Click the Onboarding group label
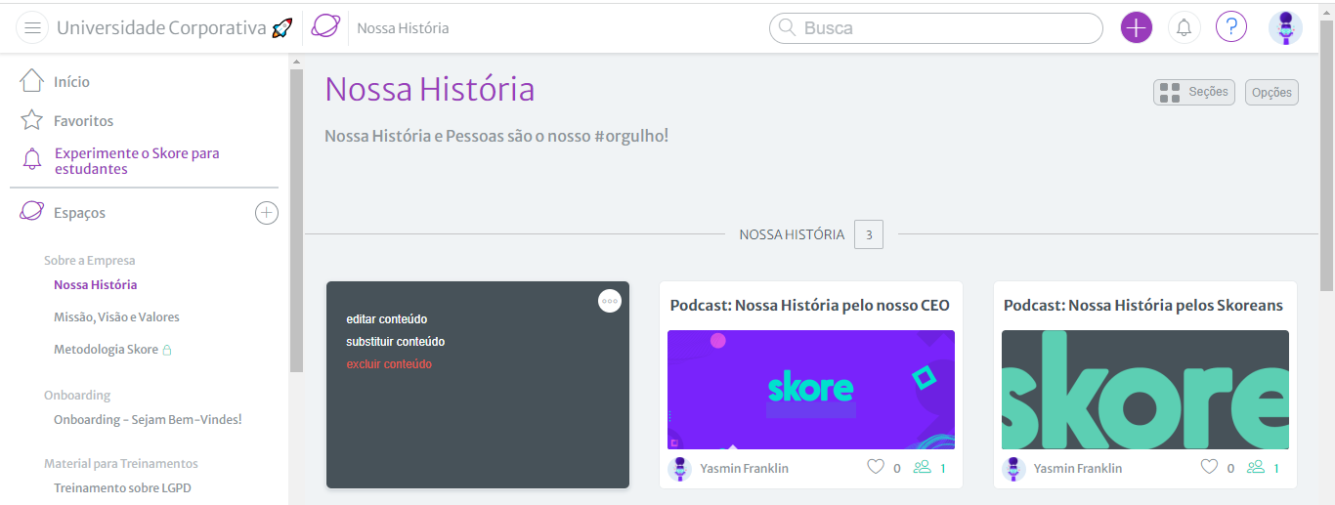Screen dimensions: 1335x505 (77, 396)
